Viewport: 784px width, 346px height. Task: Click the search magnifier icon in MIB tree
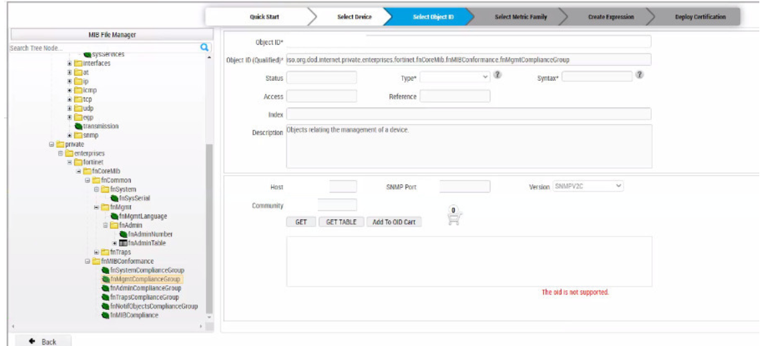tap(205, 47)
